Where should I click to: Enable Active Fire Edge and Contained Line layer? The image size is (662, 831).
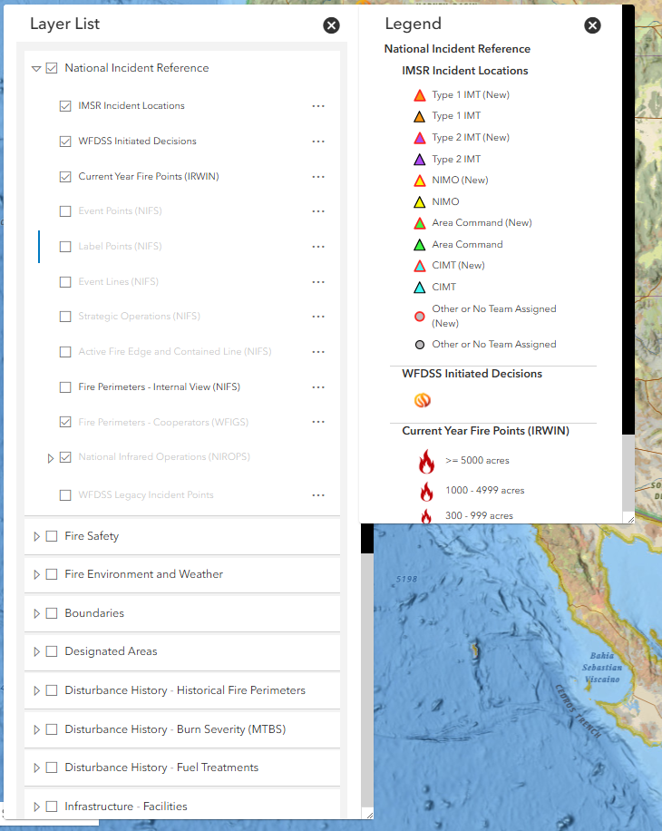[65, 352]
